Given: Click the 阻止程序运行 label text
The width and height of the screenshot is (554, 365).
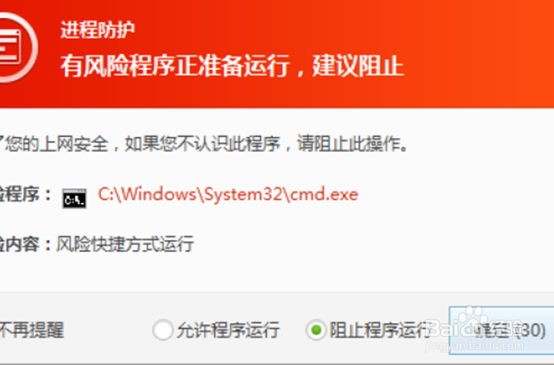Looking at the screenshot, I should click(379, 331).
